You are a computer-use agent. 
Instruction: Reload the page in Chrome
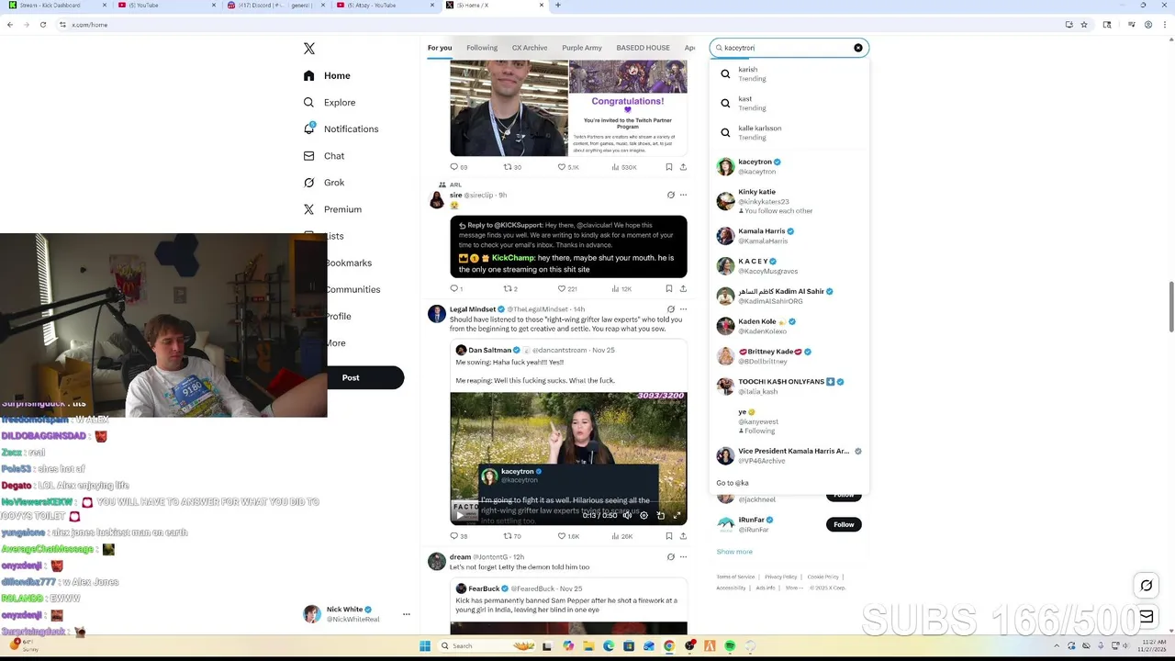click(x=43, y=24)
